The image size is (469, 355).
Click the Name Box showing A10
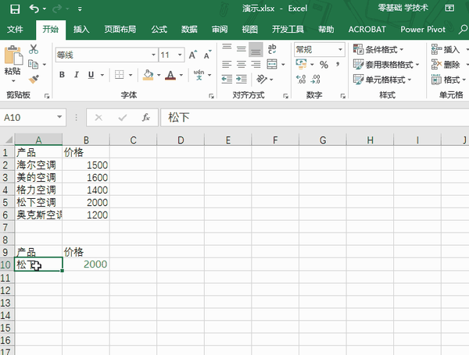tap(33, 118)
